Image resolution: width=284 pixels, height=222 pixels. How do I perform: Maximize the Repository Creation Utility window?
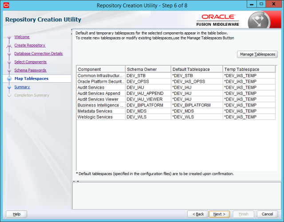pyautogui.click(x=261, y=4)
